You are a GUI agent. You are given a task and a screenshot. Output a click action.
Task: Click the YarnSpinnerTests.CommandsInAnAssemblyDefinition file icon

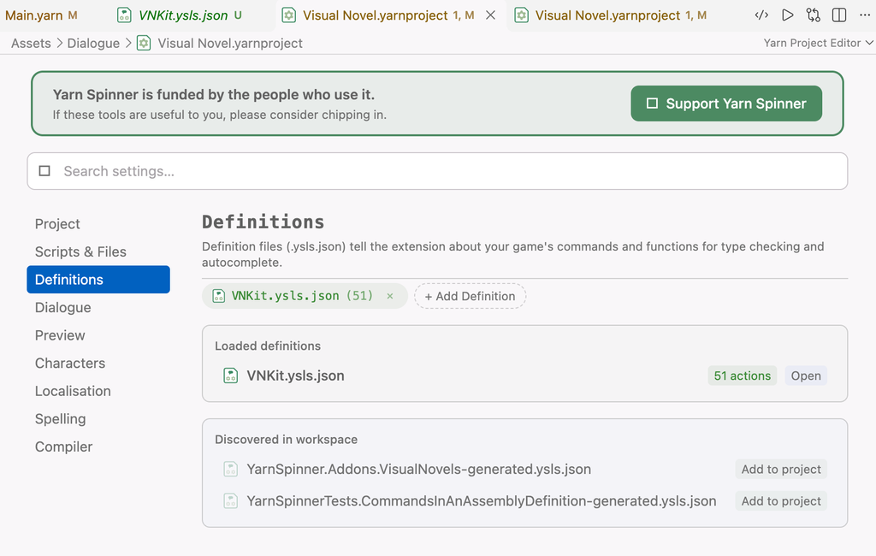[x=231, y=500]
